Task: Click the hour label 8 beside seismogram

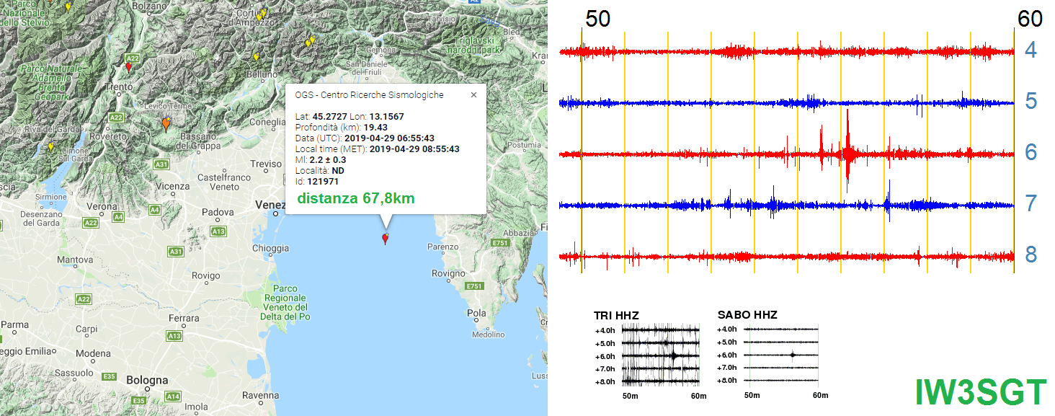Action: pyautogui.click(x=1031, y=255)
